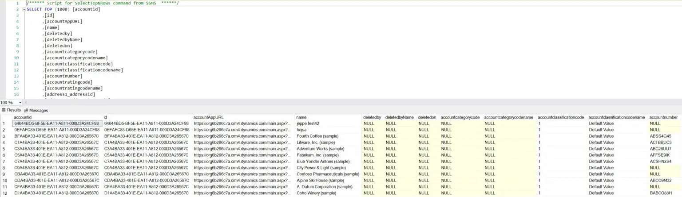Select the accountid column header

pyautogui.click(x=23, y=117)
